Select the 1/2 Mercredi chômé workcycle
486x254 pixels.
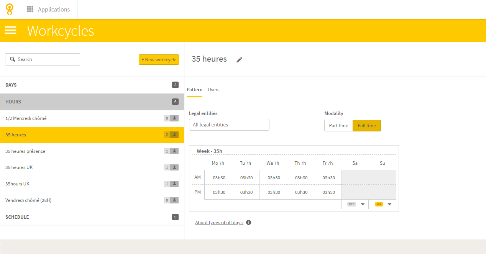point(92,118)
